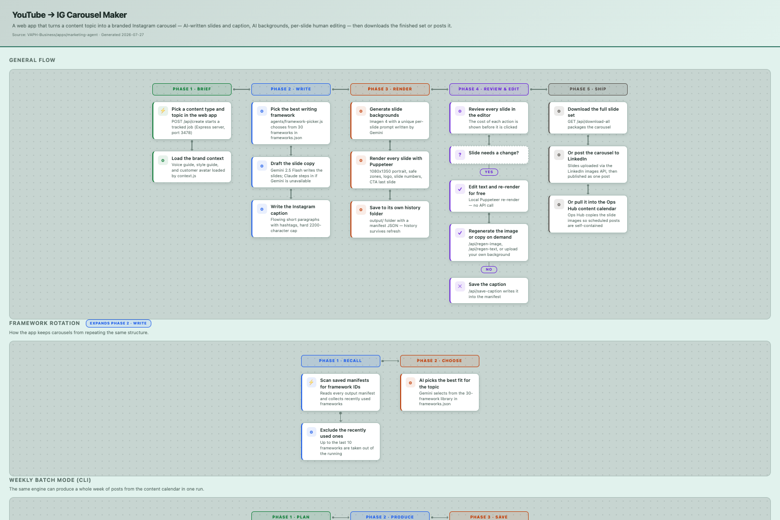The width and height of the screenshot is (780, 520).
Task: Click the gear icon on Load the brand context
Action: pos(163,160)
